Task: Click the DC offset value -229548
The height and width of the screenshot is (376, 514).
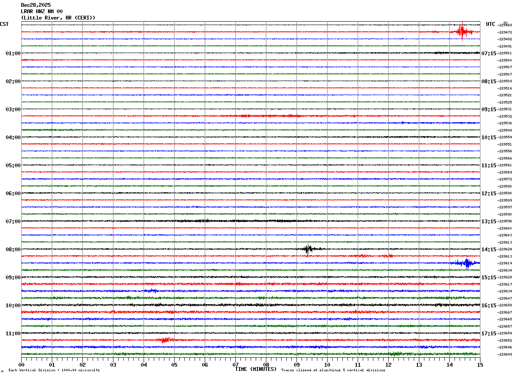Action: coord(504,130)
